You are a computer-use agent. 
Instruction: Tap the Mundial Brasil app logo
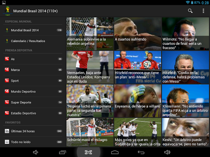(7, 11)
